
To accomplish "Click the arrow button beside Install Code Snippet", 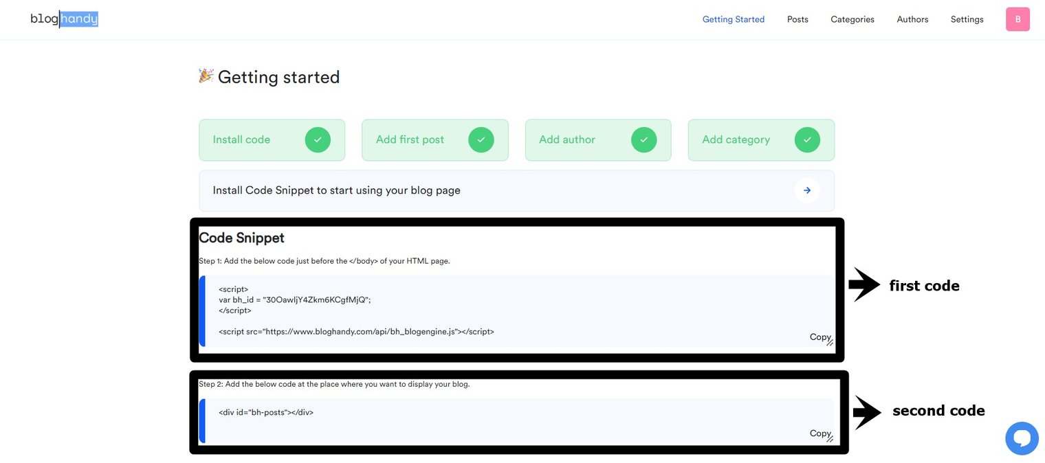I will click(807, 190).
